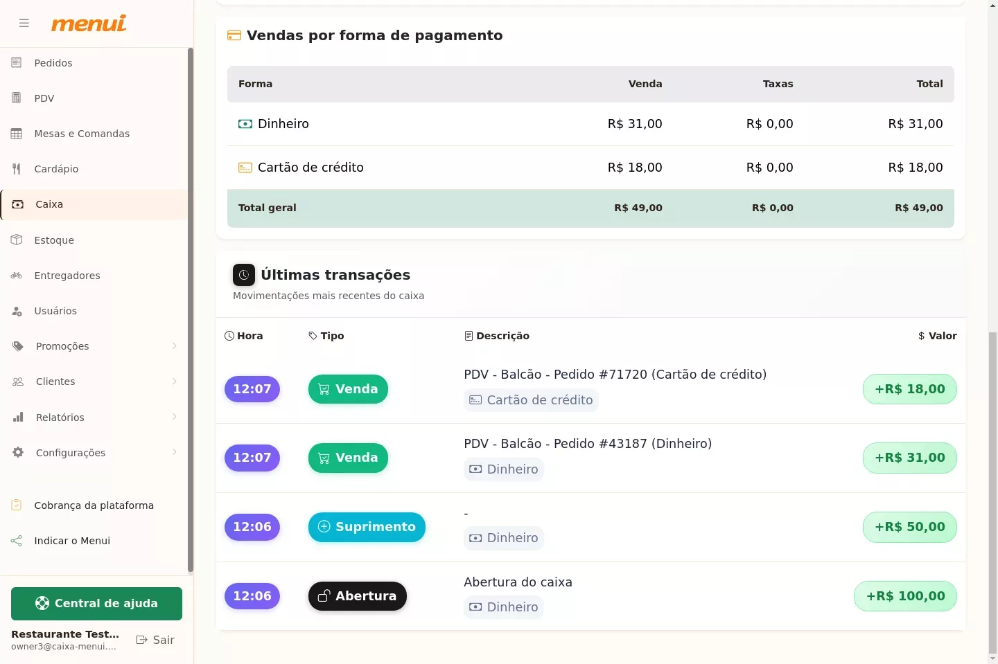Click the Relatórios bar chart icon
Image resolution: width=998 pixels, height=664 pixels.
[x=18, y=418]
